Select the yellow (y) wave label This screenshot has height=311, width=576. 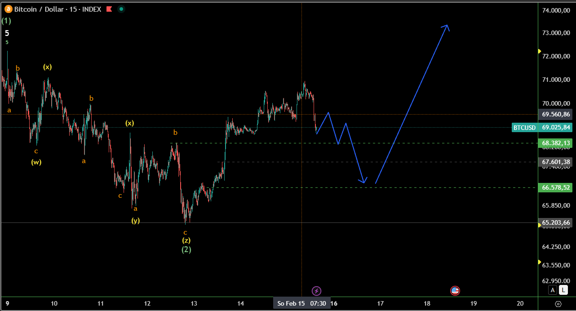coord(135,220)
